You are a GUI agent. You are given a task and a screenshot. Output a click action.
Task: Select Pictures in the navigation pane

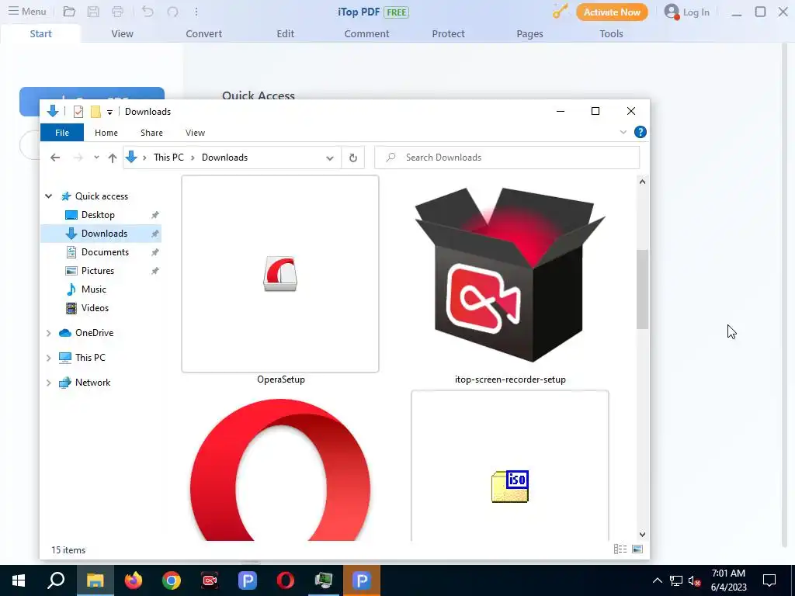(x=97, y=271)
